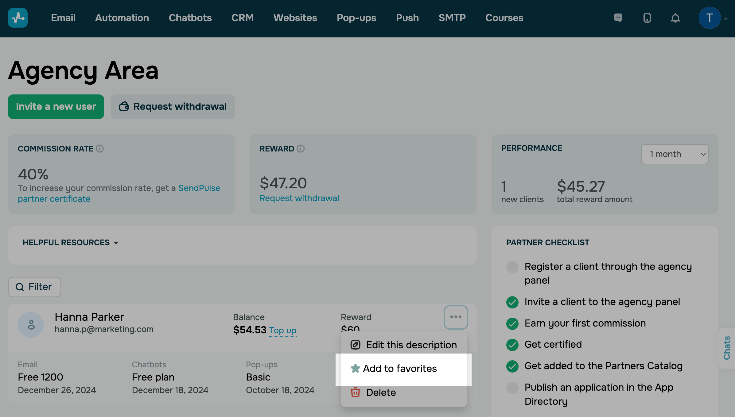Image resolution: width=735 pixels, height=417 pixels.
Task: Open the chat messages icon in header
Action: click(618, 18)
